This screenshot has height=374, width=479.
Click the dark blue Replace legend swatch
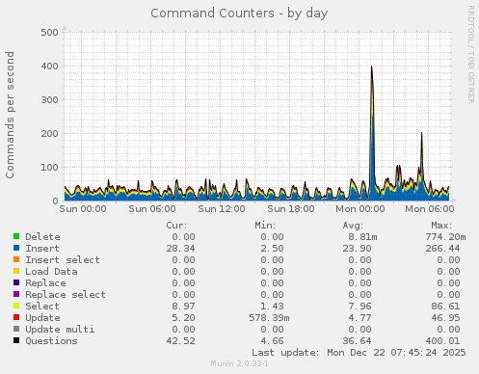(16, 282)
